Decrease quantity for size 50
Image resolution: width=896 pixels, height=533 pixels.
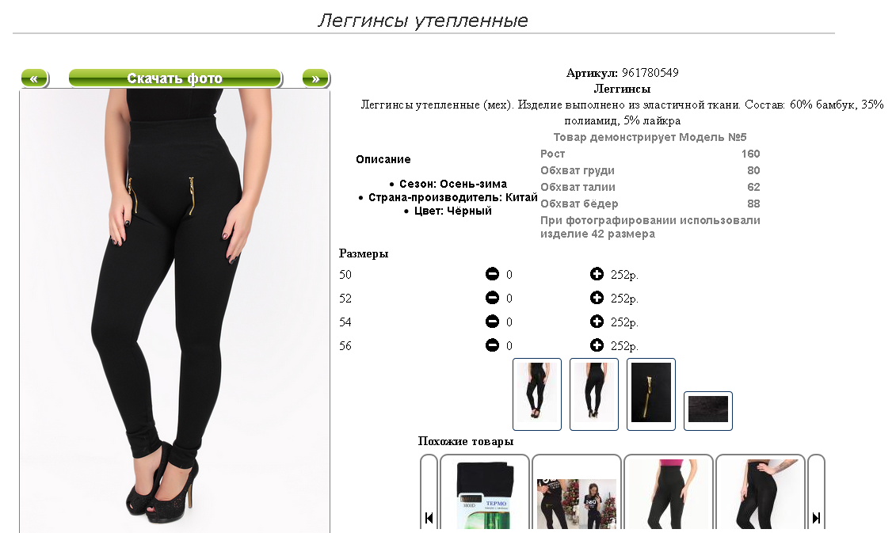coord(492,274)
